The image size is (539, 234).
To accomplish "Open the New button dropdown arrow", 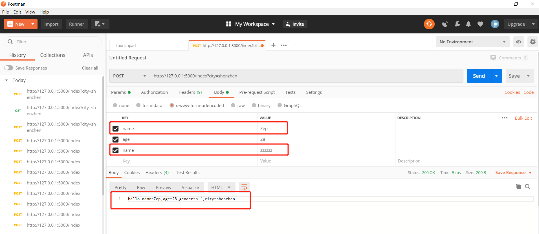I will pos(33,24).
